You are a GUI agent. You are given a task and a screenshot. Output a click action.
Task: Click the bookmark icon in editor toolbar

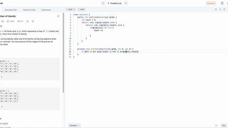[216, 10]
